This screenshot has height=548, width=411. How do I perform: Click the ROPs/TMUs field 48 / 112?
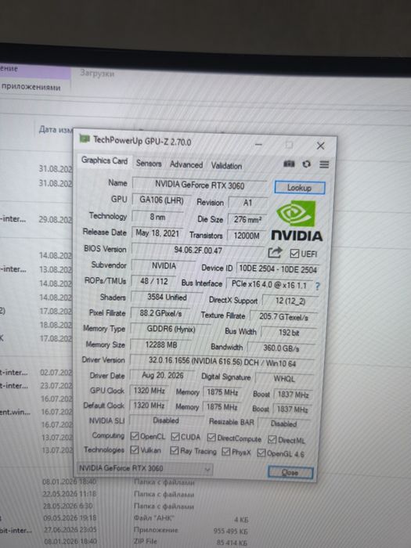pyautogui.click(x=153, y=281)
